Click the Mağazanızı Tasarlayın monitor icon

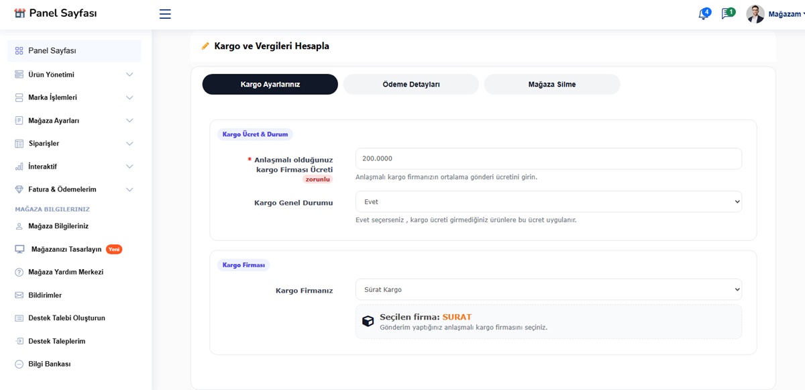[19, 249]
